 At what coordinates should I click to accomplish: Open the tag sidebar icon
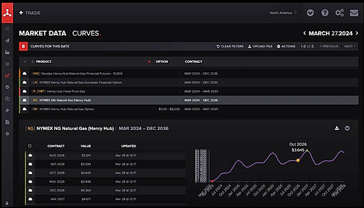7,110
